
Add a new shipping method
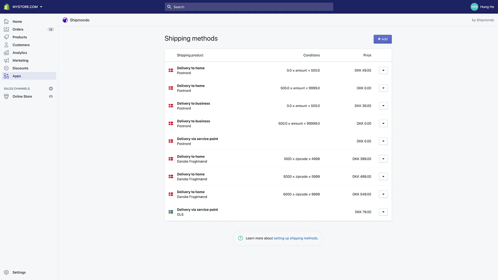(383, 39)
